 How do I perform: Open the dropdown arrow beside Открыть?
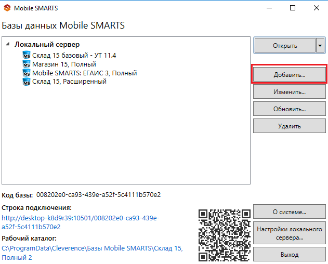tap(320, 46)
